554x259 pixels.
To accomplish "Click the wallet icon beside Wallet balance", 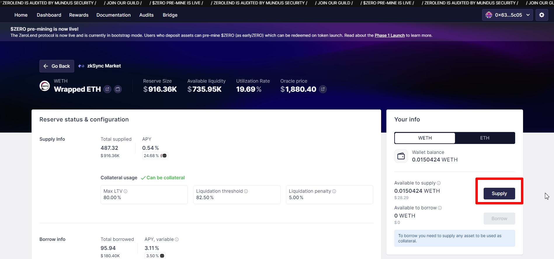I will [x=401, y=156].
